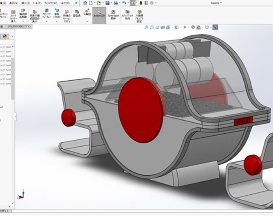
Task: Toggle the highlighted last view toolbar icon
Action: click(x=215, y=27)
